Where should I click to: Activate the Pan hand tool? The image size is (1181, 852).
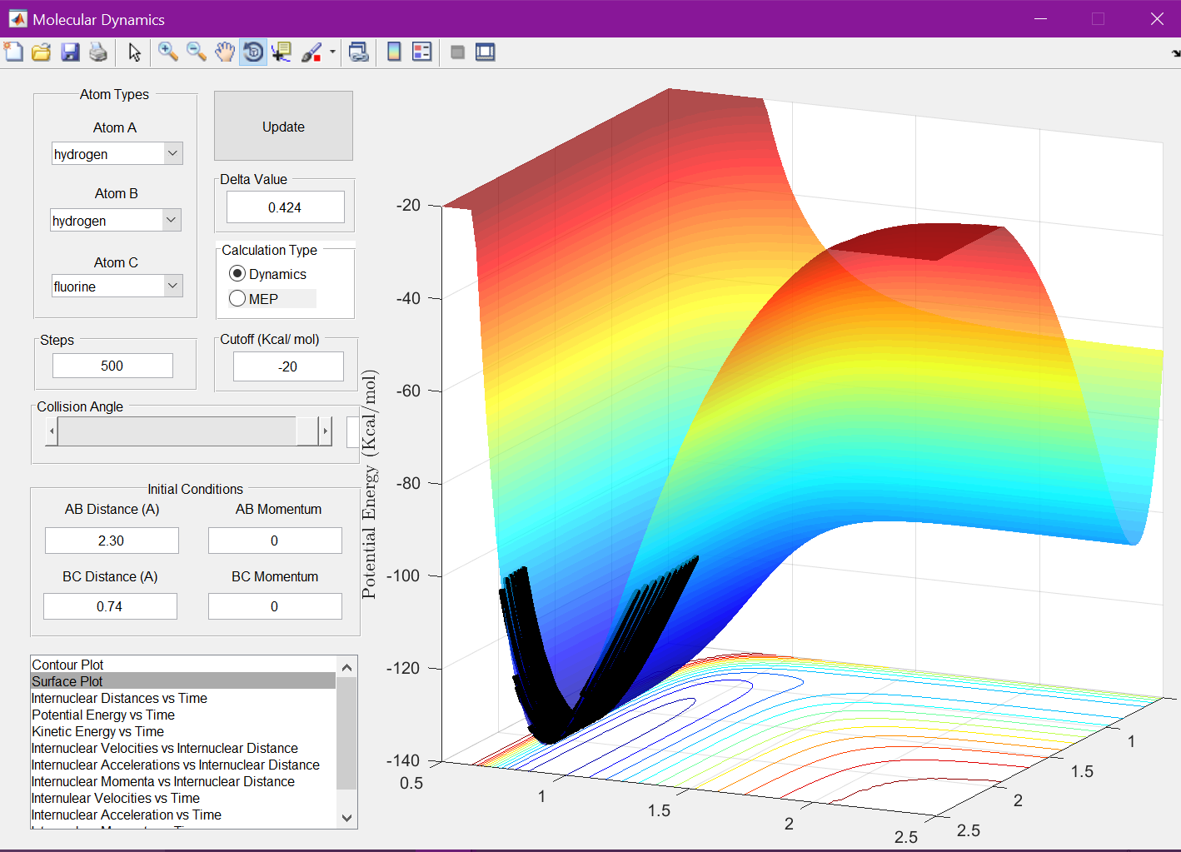pyautogui.click(x=224, y=52)
